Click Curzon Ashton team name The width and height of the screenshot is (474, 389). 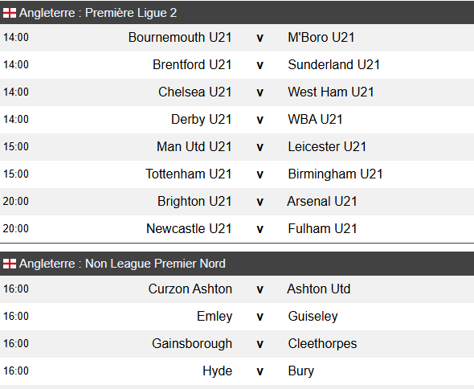(x=190, y=289)
